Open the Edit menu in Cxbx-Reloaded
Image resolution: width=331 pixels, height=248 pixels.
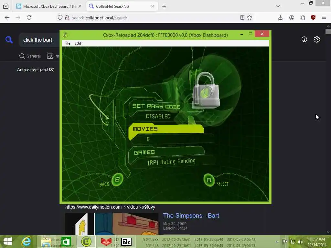pos(78,43)
